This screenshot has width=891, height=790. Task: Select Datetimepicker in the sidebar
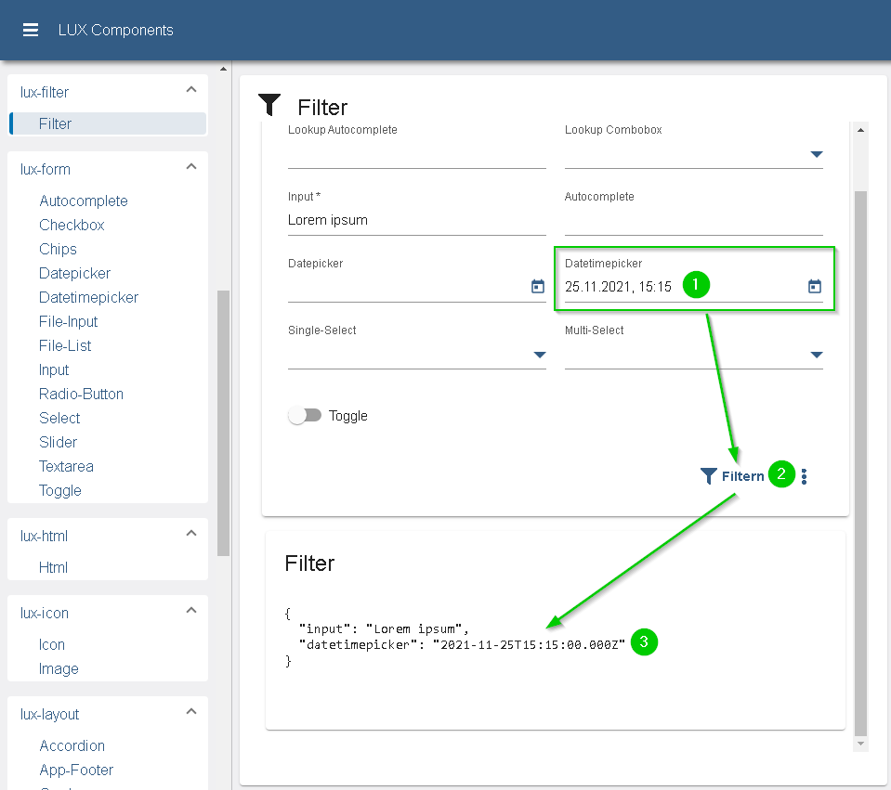coord(88,297)
